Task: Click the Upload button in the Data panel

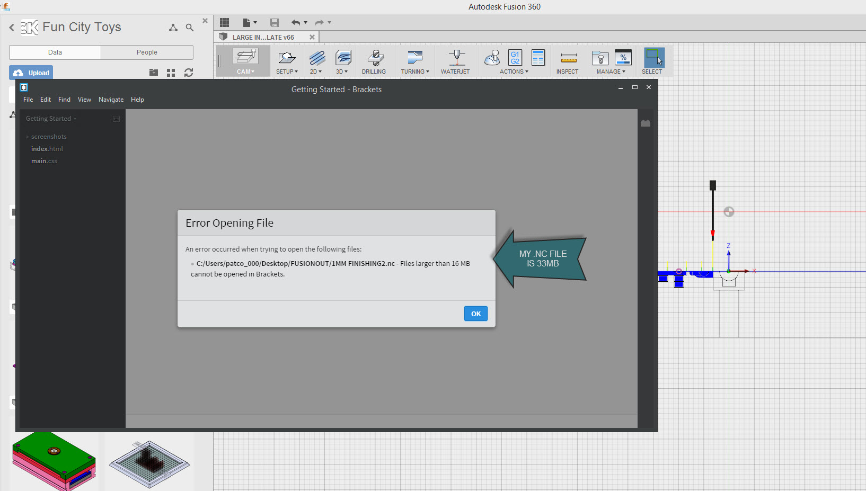Action: [x=30, y=72]
